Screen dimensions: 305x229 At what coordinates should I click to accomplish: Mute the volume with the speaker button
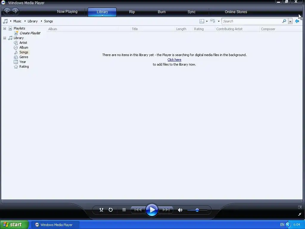(180, 210)
